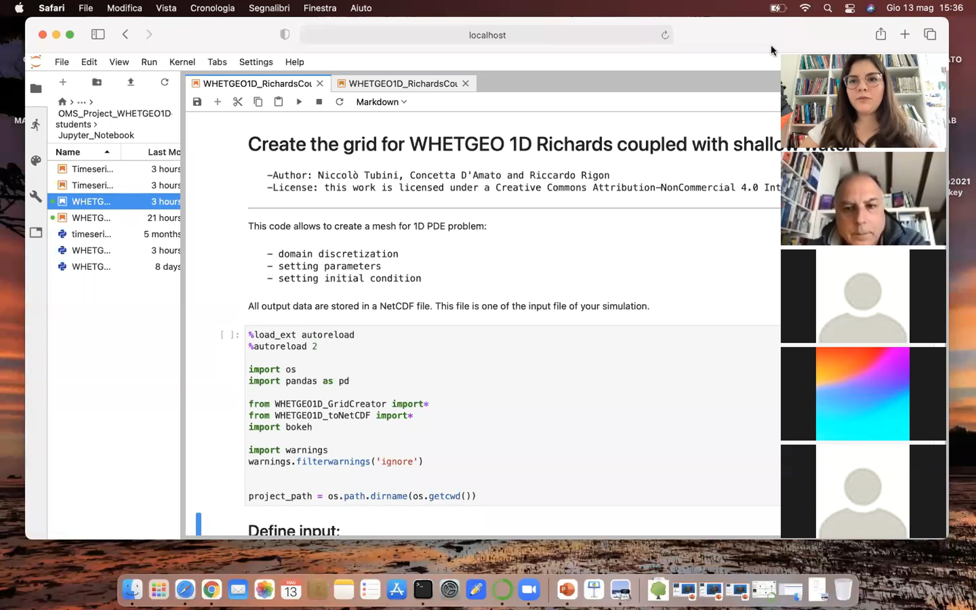Go to the home folder breadcrumb icon
This screenshot has width=976, height=610.
pos(62,102)
